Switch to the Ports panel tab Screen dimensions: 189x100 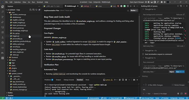click(87, 80)
